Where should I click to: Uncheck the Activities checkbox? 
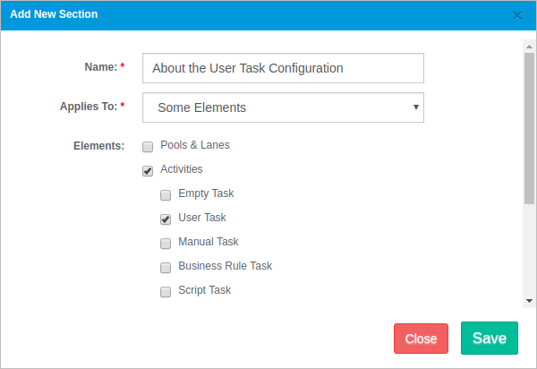click(x=148, y=170)
